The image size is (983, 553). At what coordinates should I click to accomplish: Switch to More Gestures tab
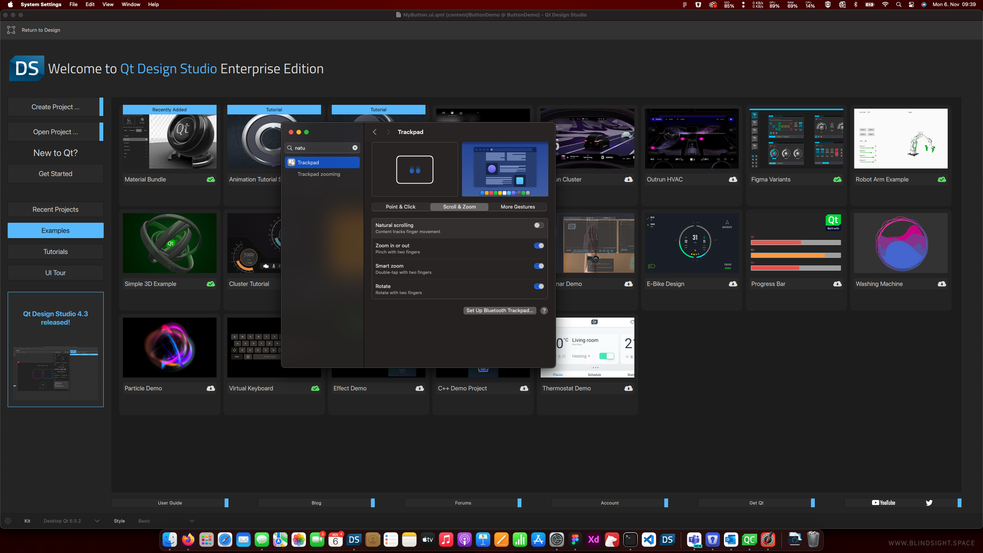point(518,207)
